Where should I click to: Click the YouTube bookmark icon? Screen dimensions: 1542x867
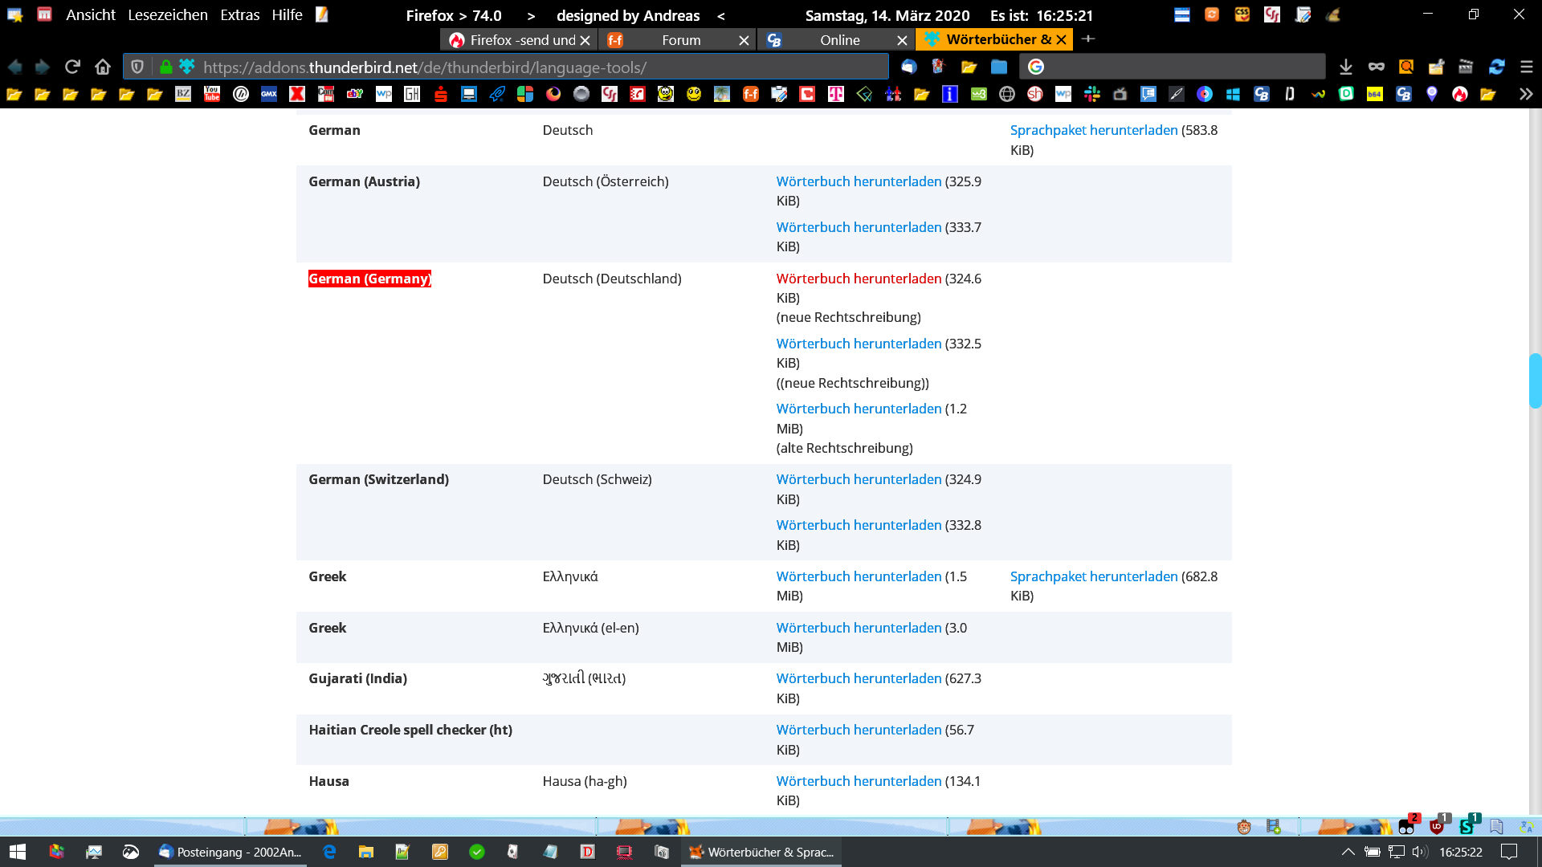[212, 94]
